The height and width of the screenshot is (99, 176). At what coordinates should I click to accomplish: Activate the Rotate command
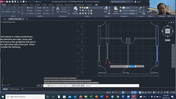pyautogui.click(x=38, y=8)
